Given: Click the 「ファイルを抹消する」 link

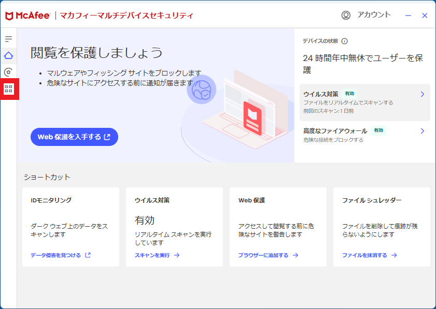Looking at the screenshot, I should [364, 255].
